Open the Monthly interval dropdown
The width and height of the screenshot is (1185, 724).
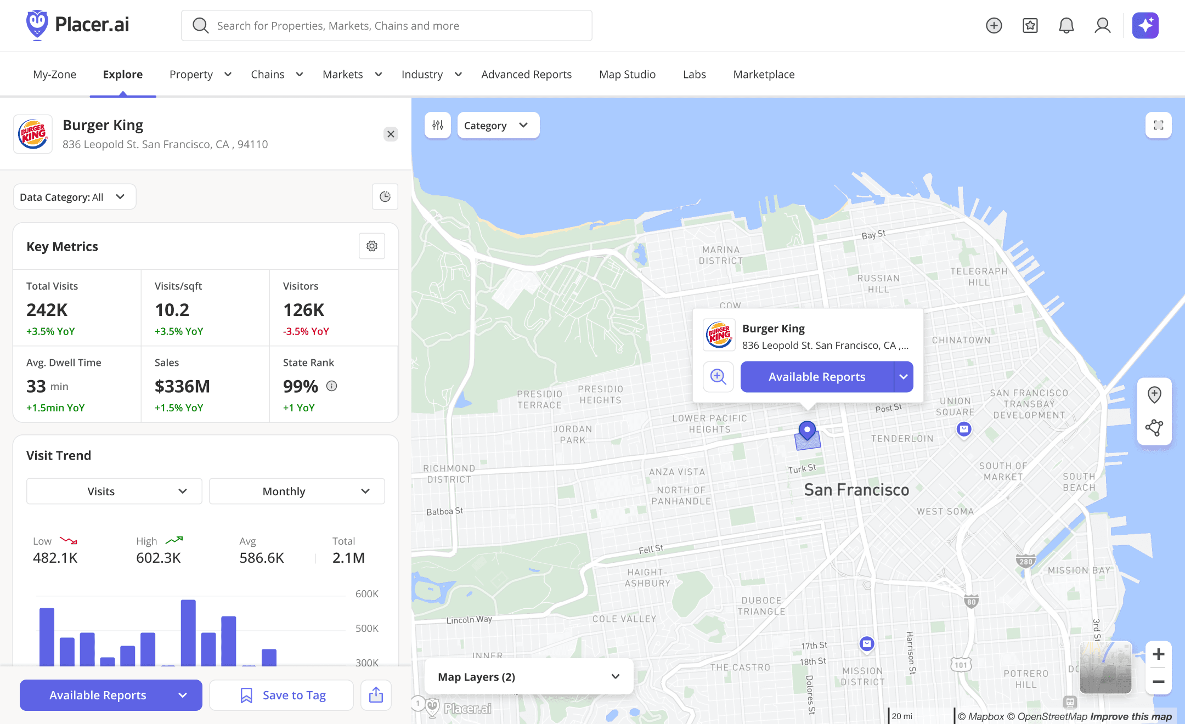(x=297, y=491)
